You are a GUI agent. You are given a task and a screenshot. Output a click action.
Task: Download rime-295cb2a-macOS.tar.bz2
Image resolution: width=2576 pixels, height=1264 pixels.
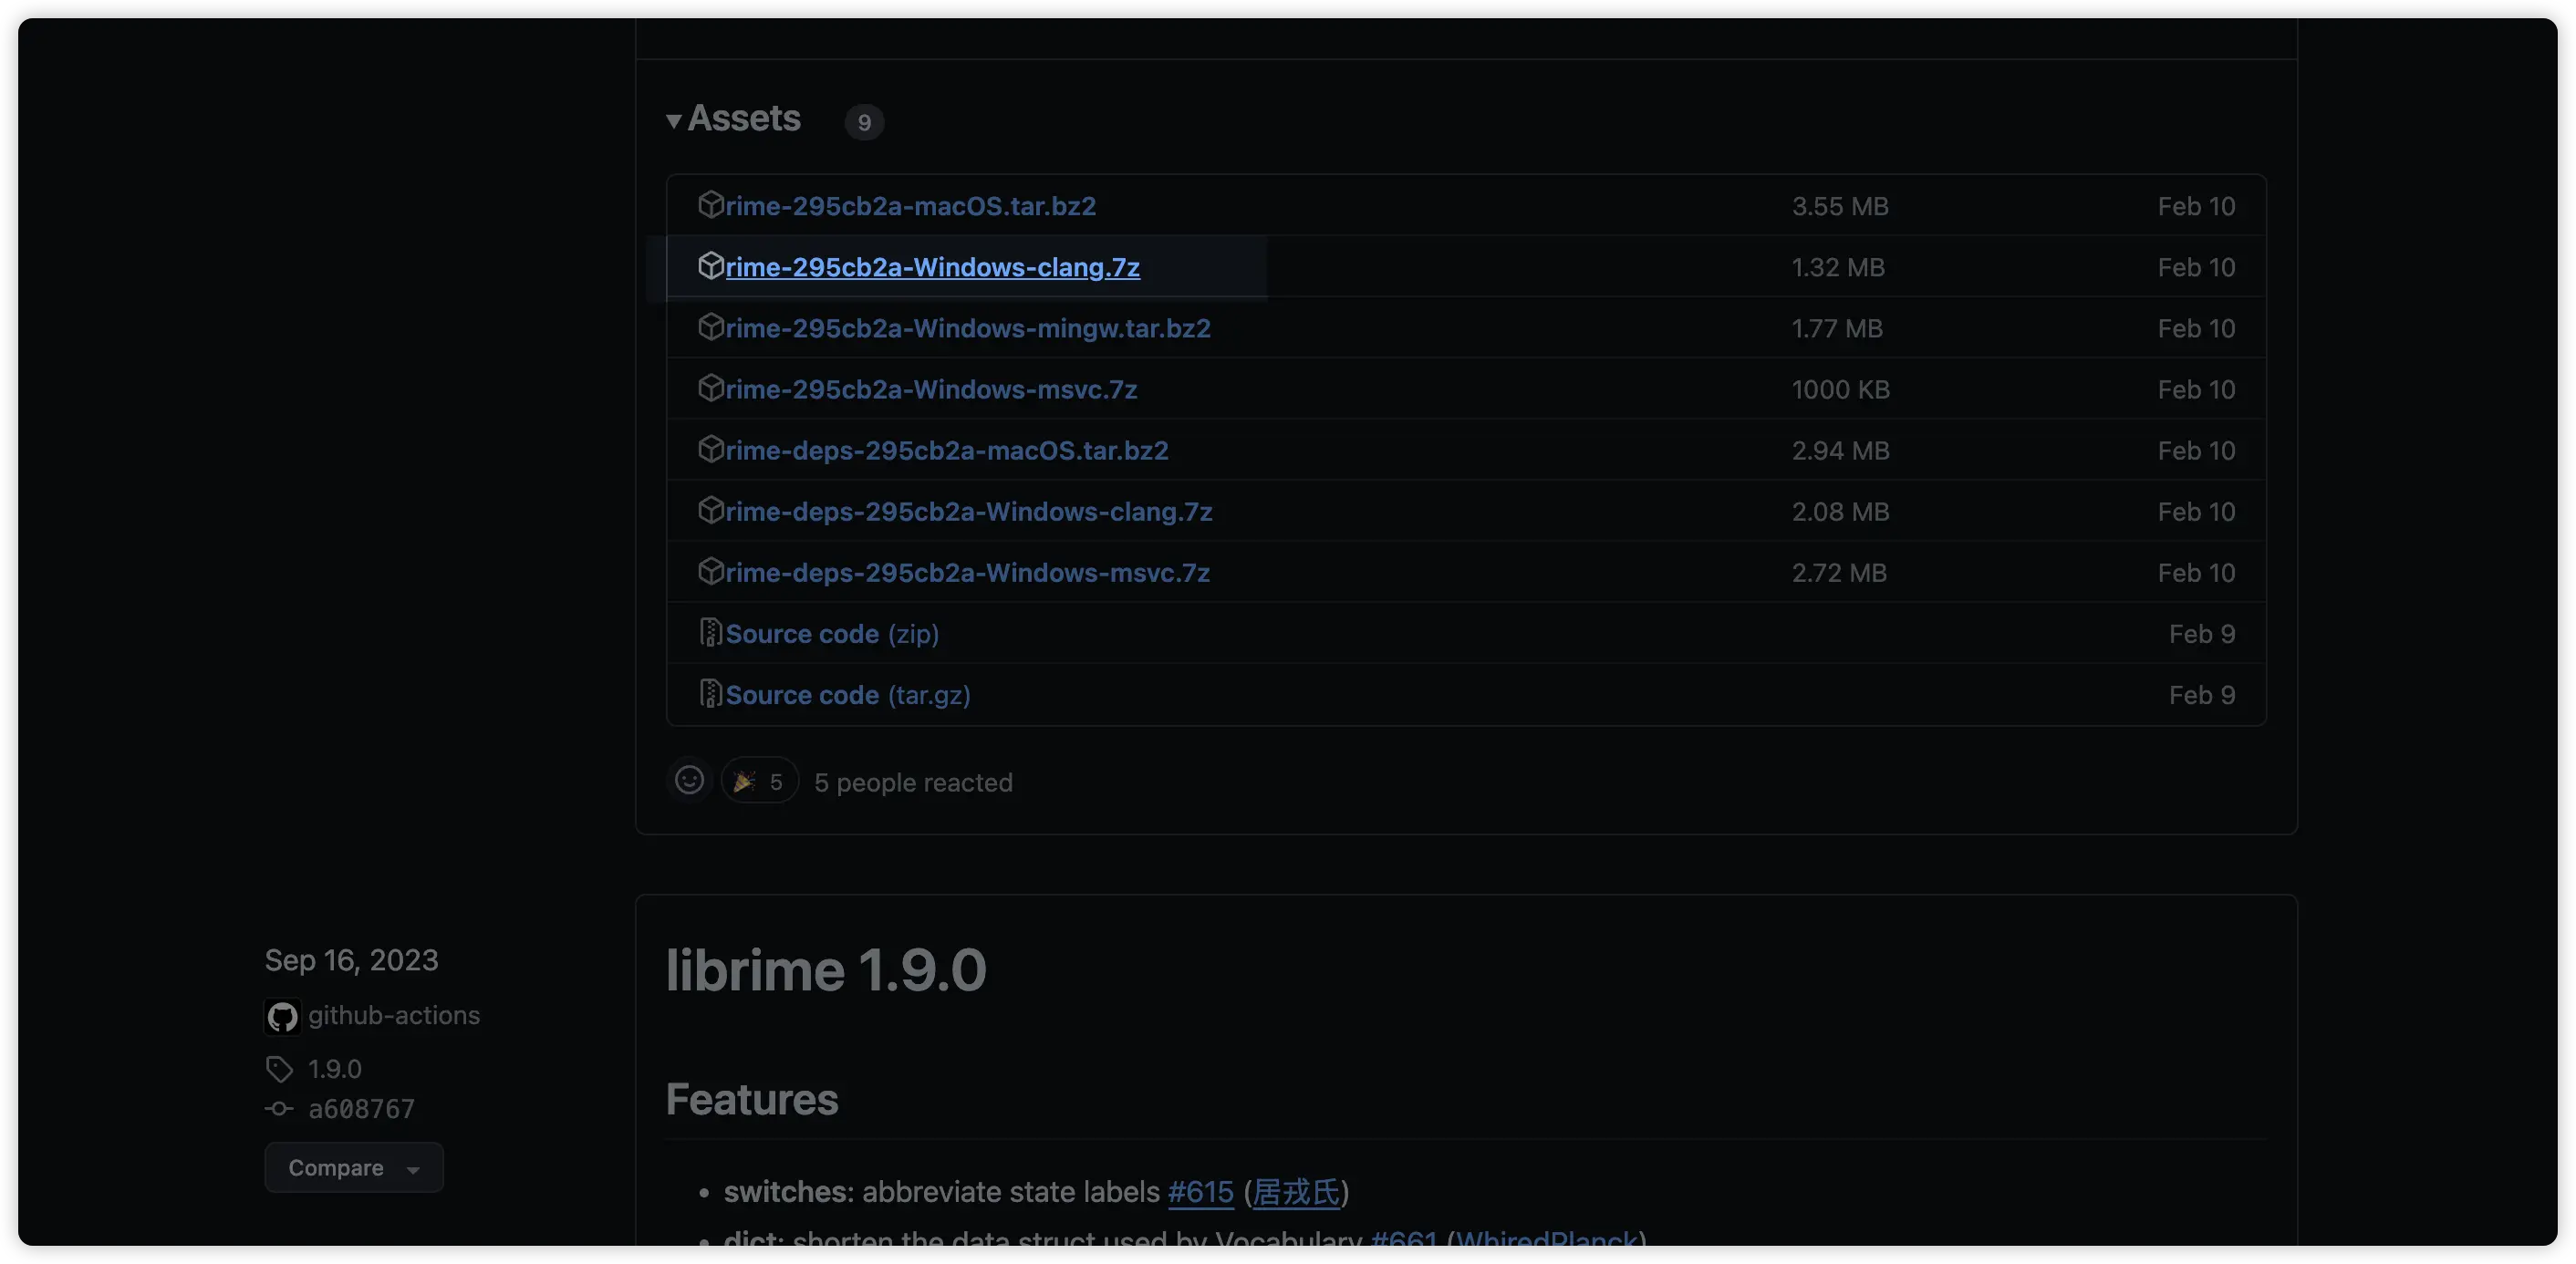(x=910, y=206)
